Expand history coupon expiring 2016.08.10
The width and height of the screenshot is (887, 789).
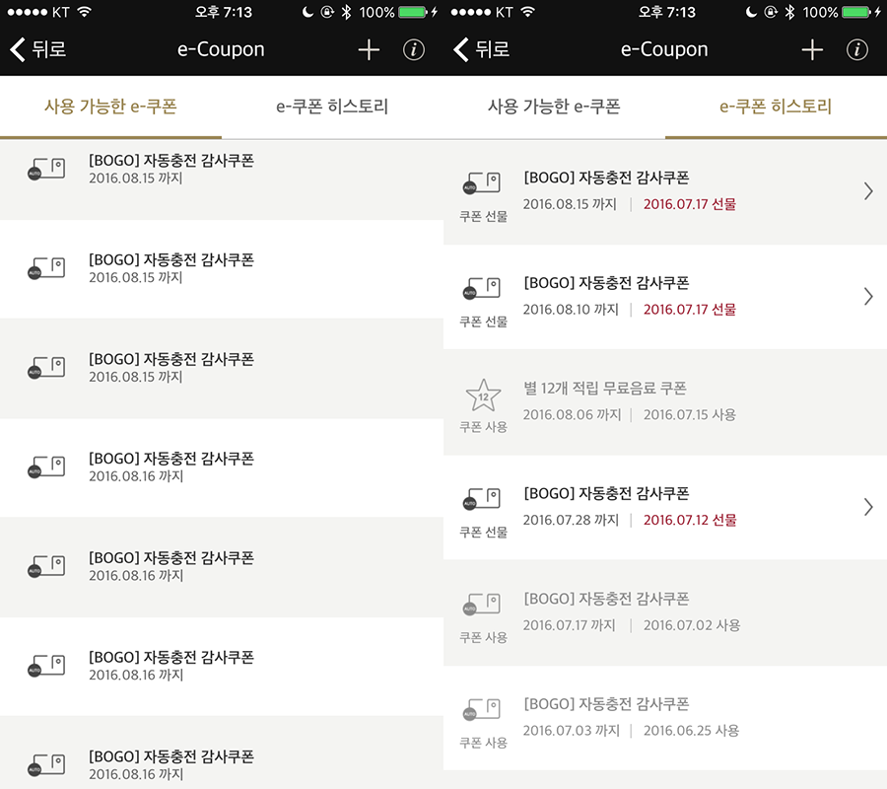[x=868, y=297]
